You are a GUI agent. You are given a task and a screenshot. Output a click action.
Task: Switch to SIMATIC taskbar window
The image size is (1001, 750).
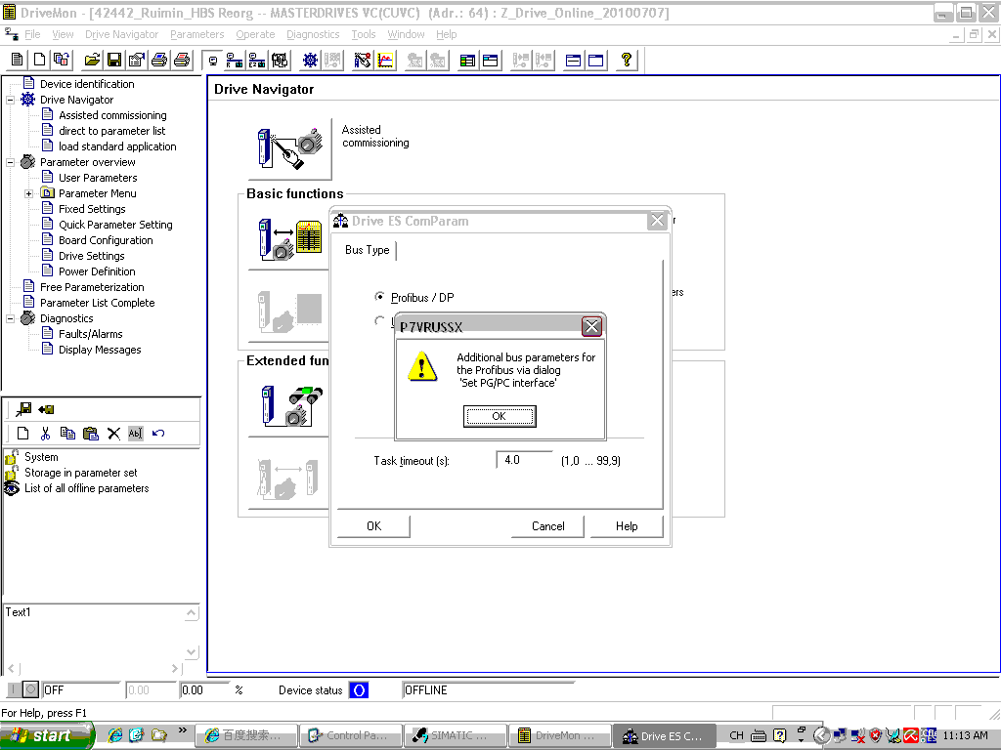tap(455, 735)
